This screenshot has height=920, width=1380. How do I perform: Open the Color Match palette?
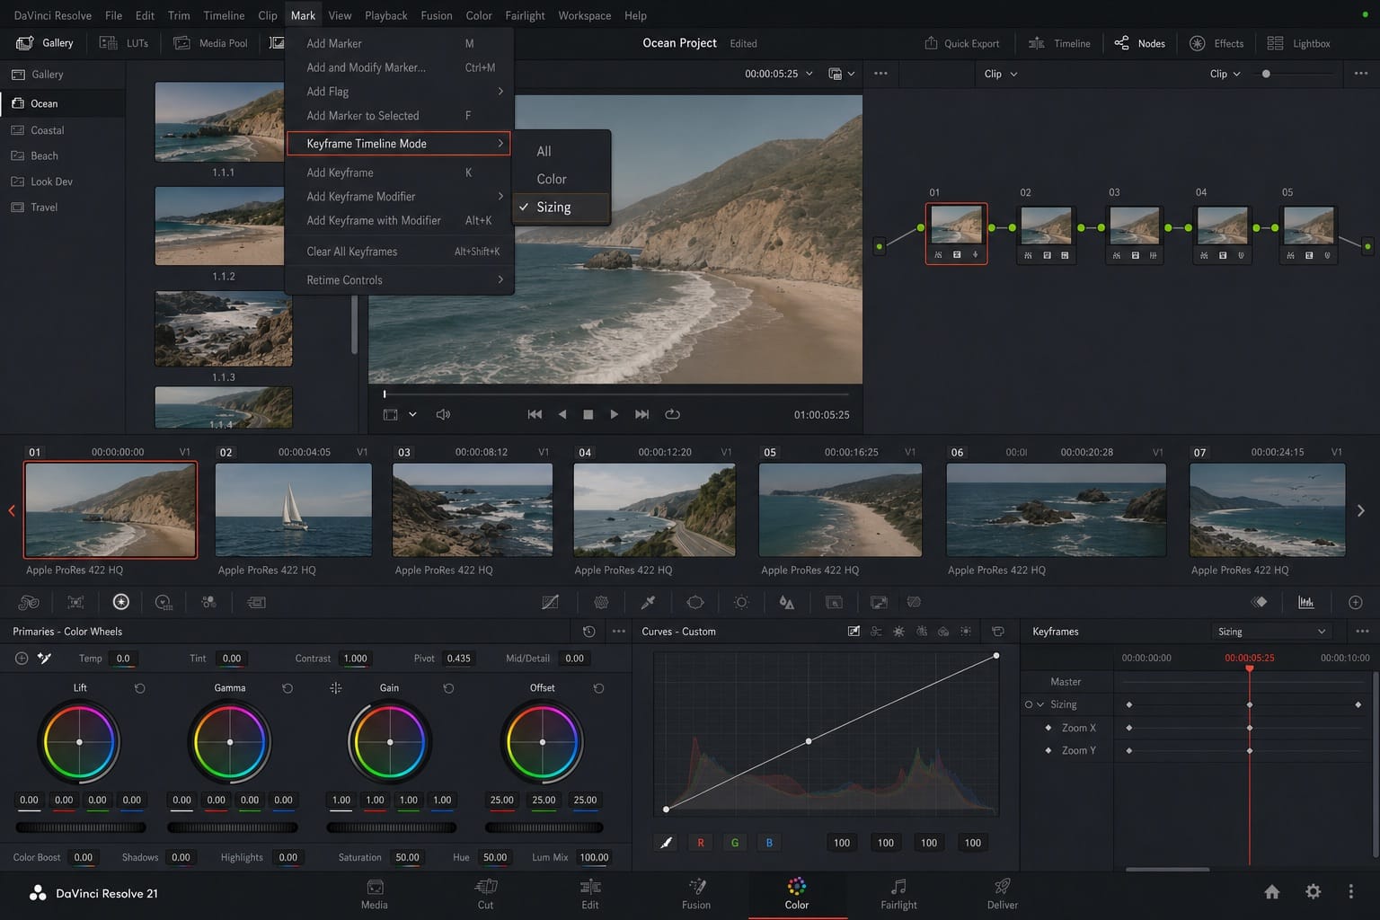(75, 602)
